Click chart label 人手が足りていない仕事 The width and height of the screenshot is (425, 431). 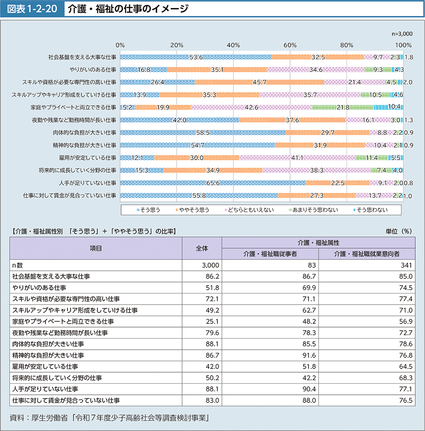(88, 183)
